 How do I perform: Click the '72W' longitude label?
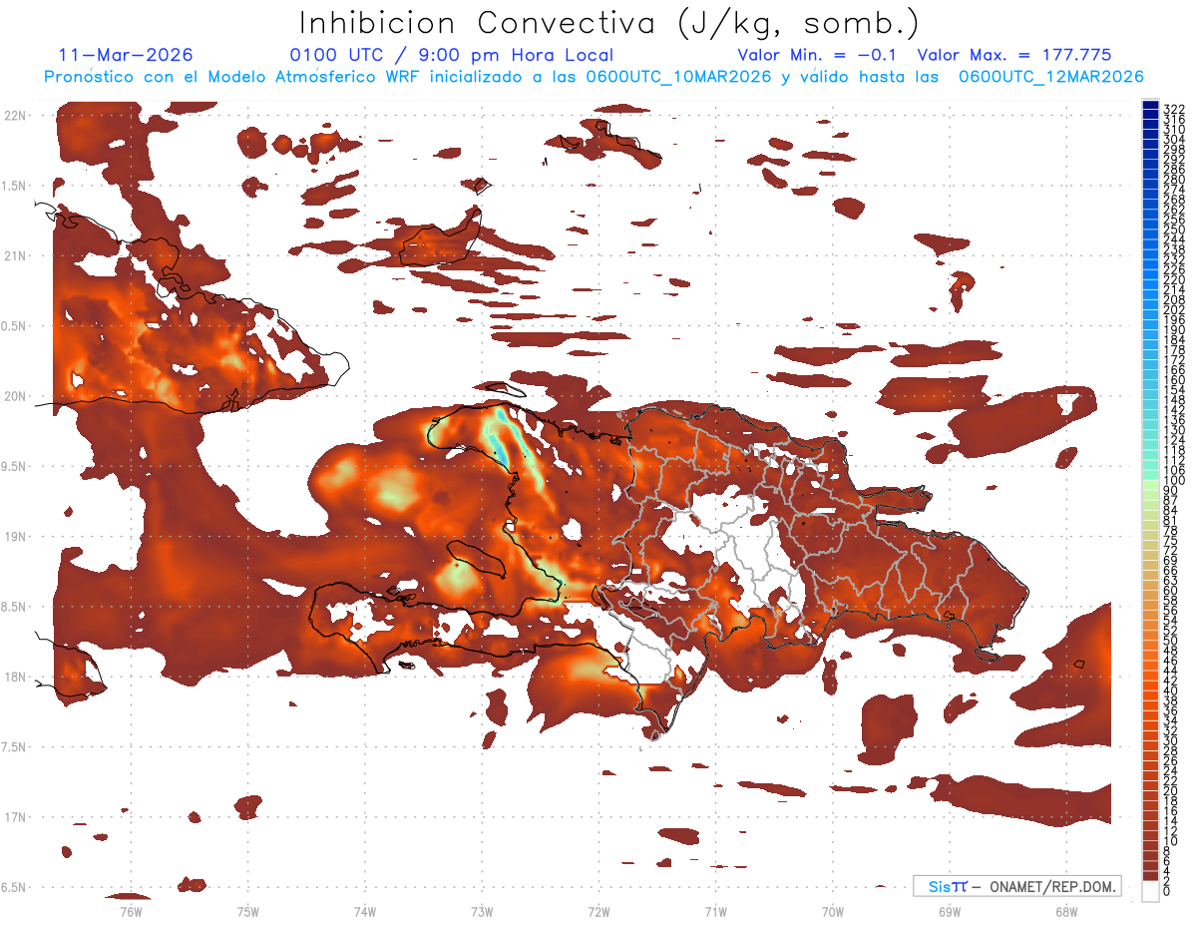point(598,911)
